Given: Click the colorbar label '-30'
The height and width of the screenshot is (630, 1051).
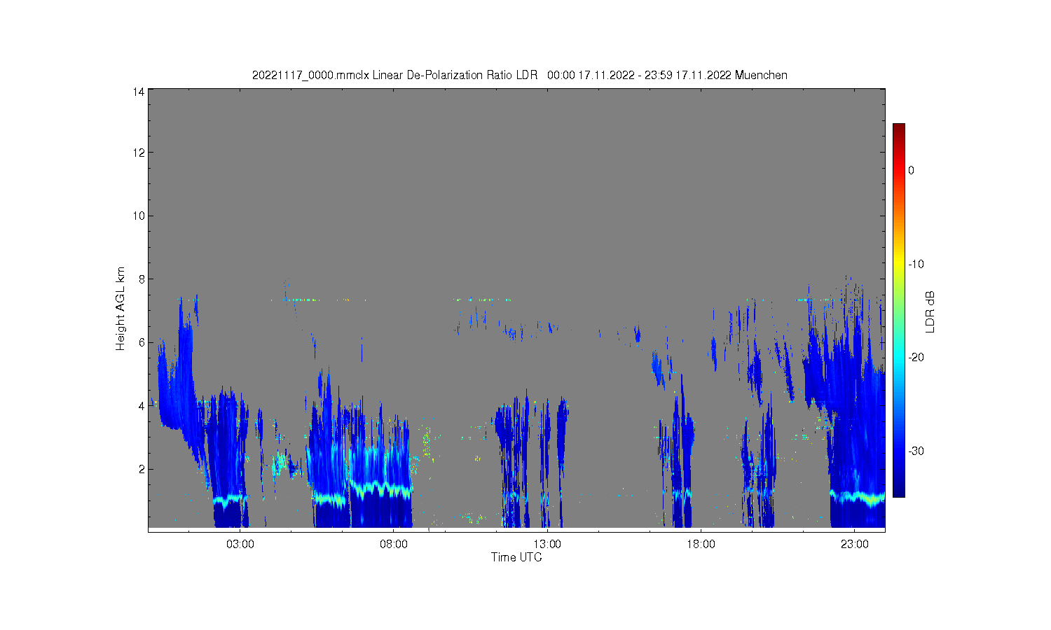Looking at the screenshot, I should click(916, 451).
